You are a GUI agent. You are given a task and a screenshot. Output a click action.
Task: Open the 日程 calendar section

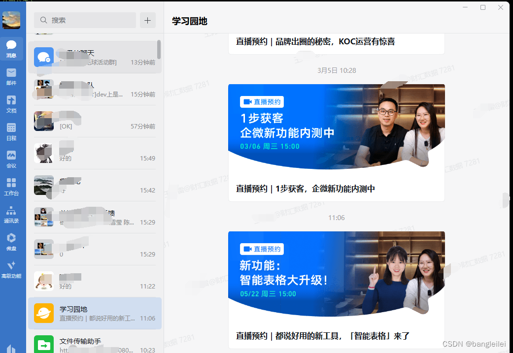(11, 132)
